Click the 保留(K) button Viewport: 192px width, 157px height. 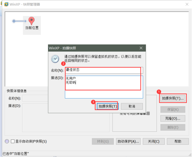coord(173,110)
